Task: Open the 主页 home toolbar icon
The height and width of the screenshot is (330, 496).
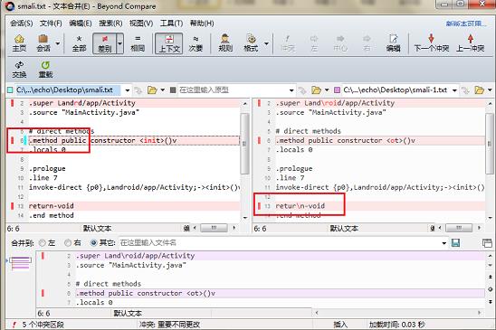Action: 19,43
